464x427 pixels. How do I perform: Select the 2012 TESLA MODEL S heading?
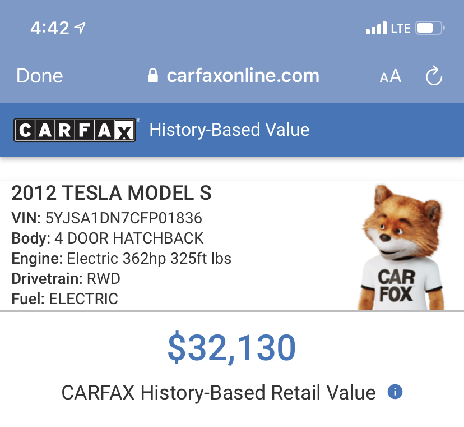[x=112, y=193]
